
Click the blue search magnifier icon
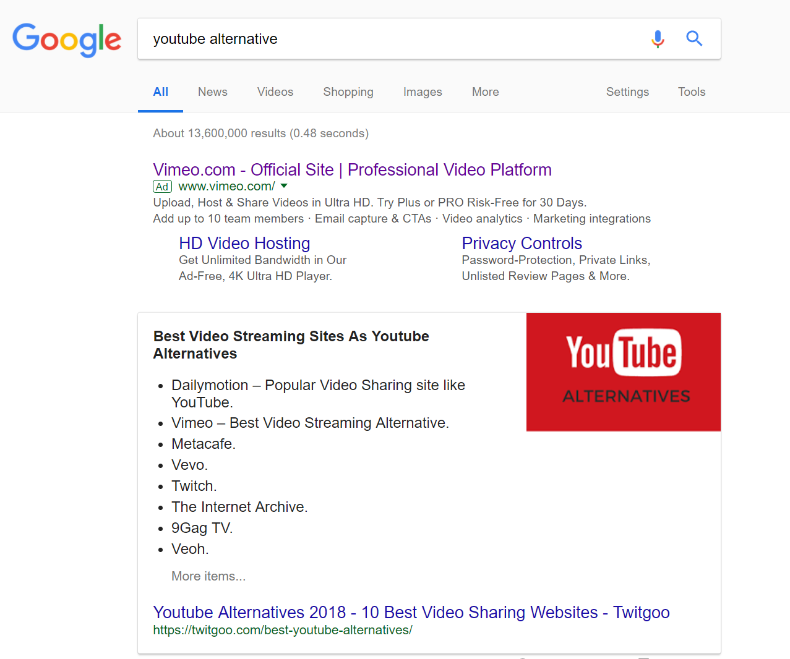click(x=694, y=38)
